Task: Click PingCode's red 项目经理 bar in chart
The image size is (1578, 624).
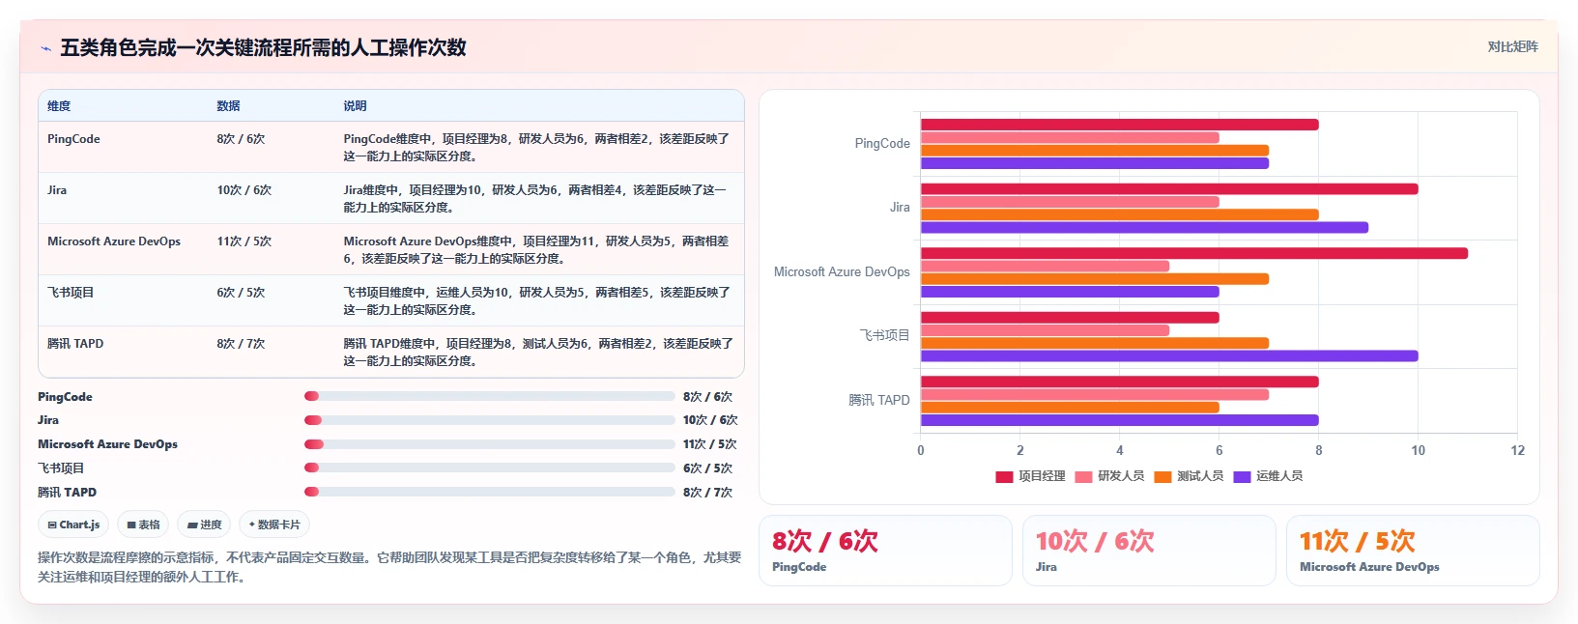Action: 1119,125
